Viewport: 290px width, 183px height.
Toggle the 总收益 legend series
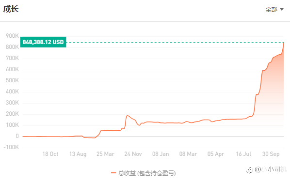[x=143, y=173]
